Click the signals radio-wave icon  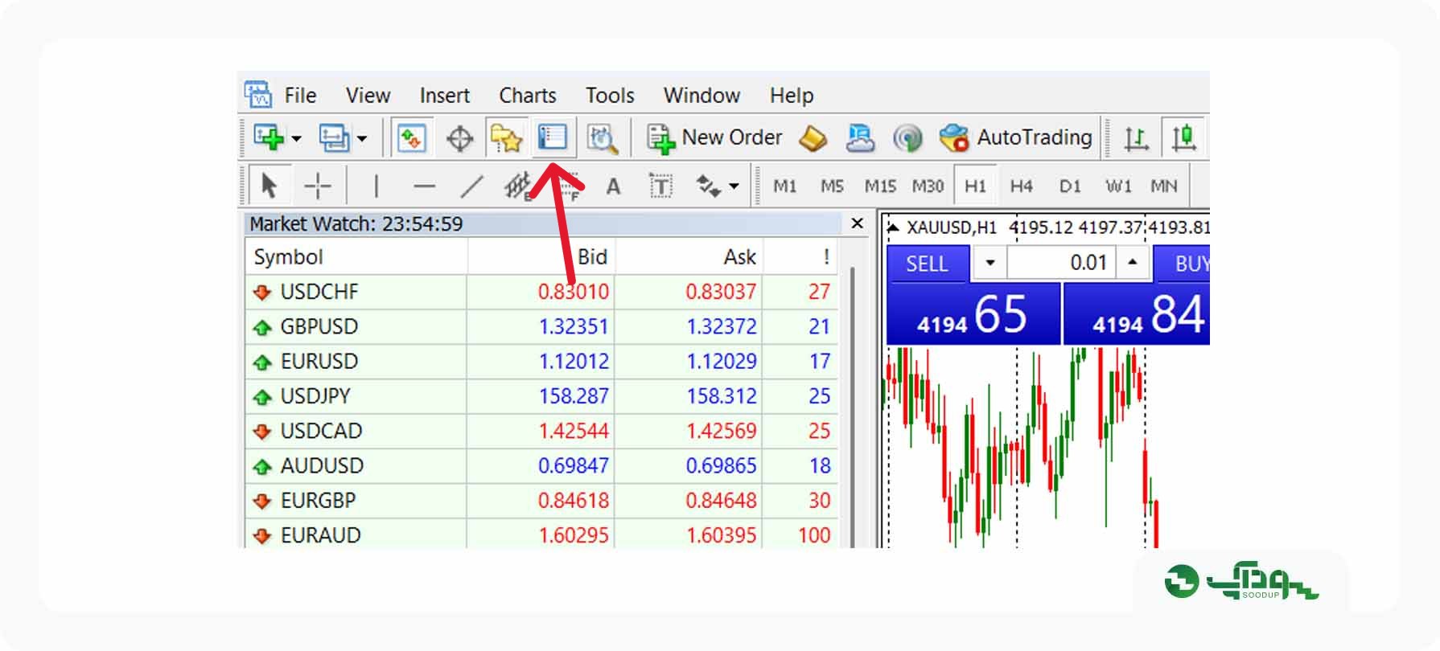907,138
